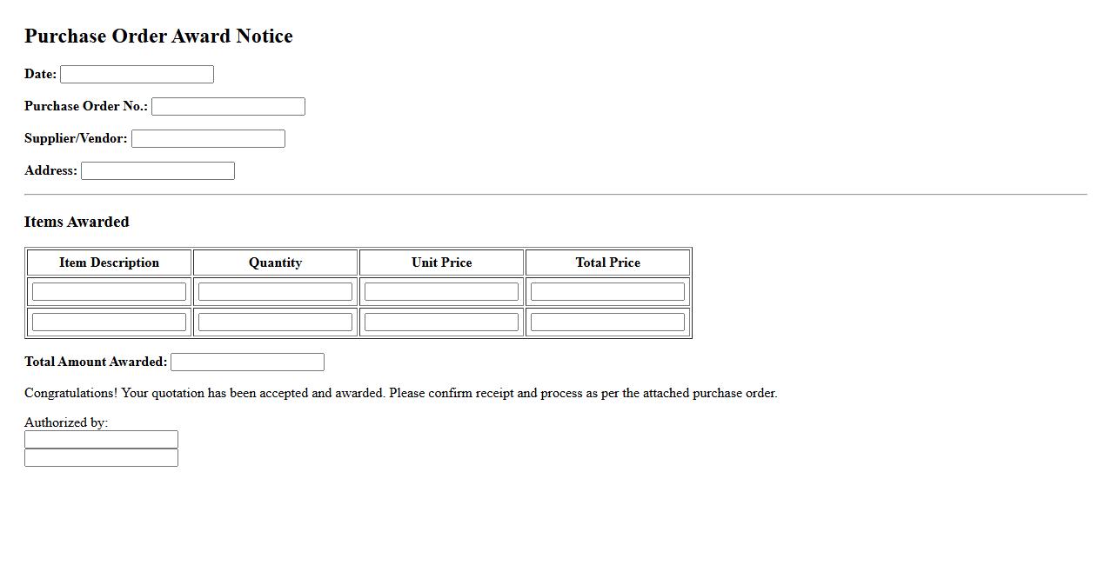This screenshot has height=565, width=1112.
Task: Focus first row Unit Price input
Action: pyautogui.click(x=441, y=292)
